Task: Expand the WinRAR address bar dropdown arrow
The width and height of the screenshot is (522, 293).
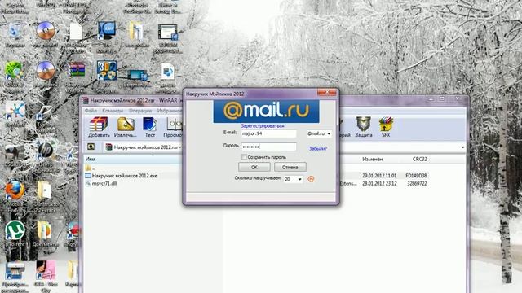Action: pos(462,146)
